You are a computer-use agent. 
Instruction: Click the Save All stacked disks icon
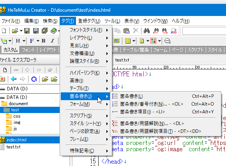(44, 31)
